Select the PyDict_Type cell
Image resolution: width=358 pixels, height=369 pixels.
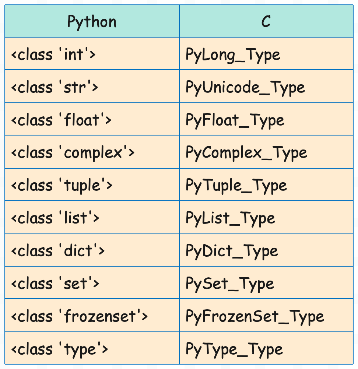click(266, 250)
